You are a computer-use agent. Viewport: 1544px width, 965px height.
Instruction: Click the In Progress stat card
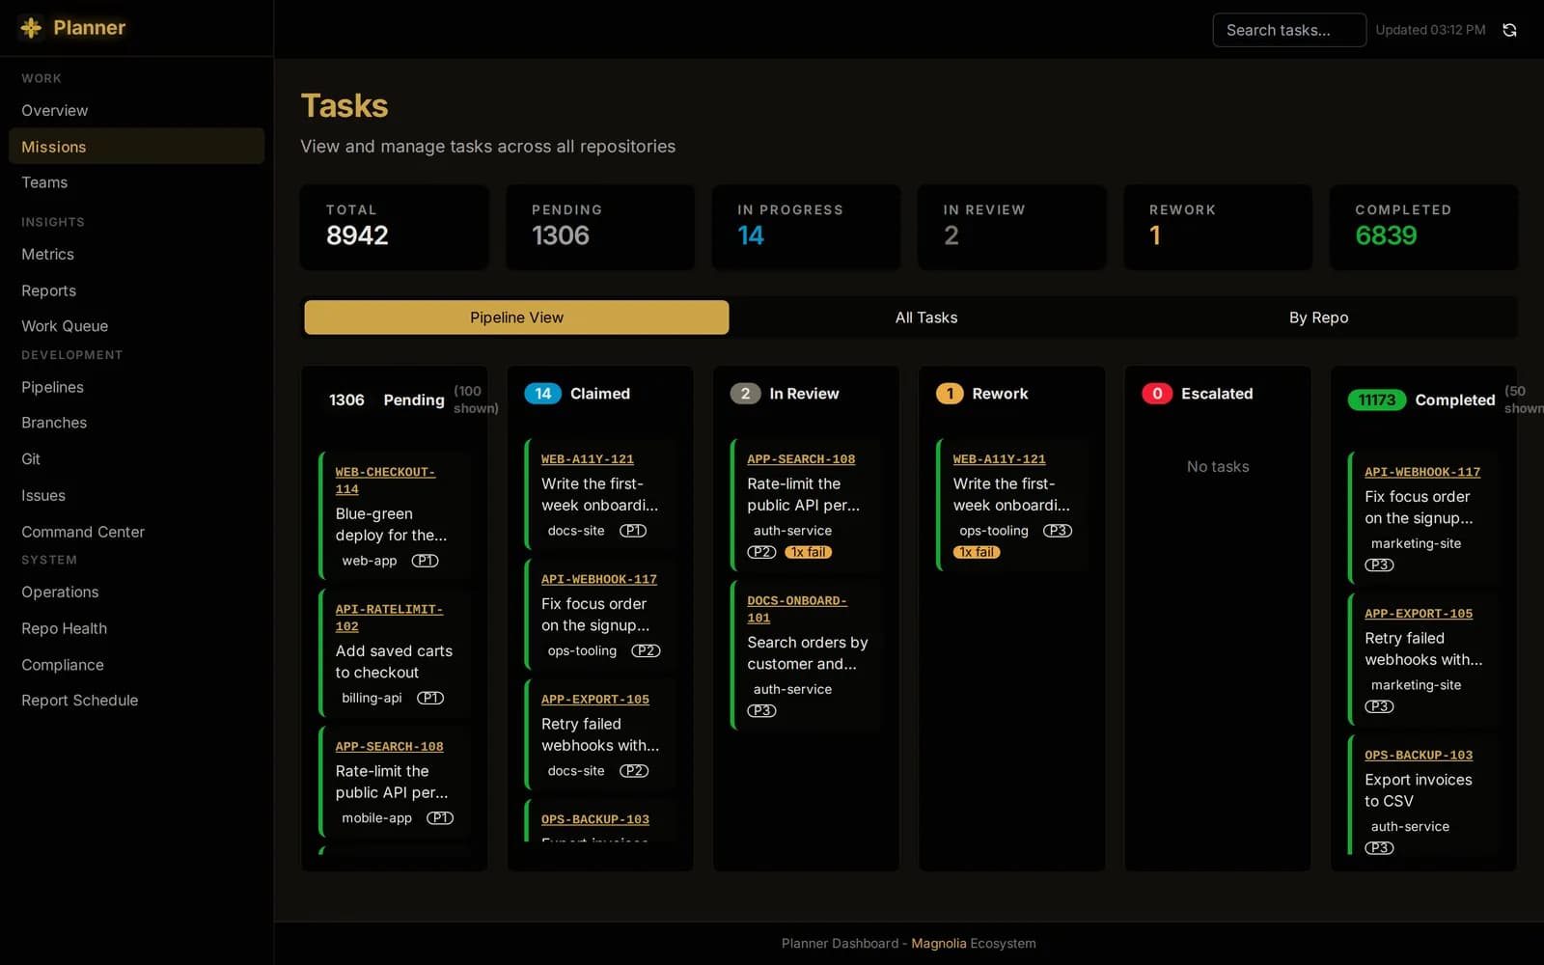tap(806, 227)
